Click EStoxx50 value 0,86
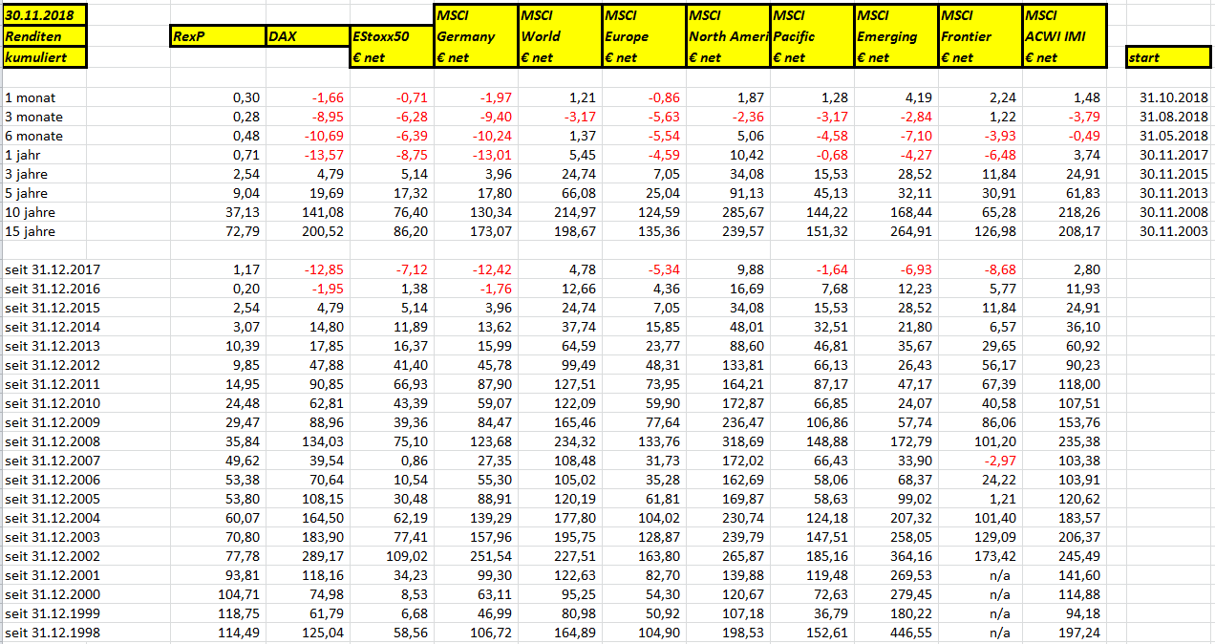This screenshot has width=1215, height=644. click(414, 461)
